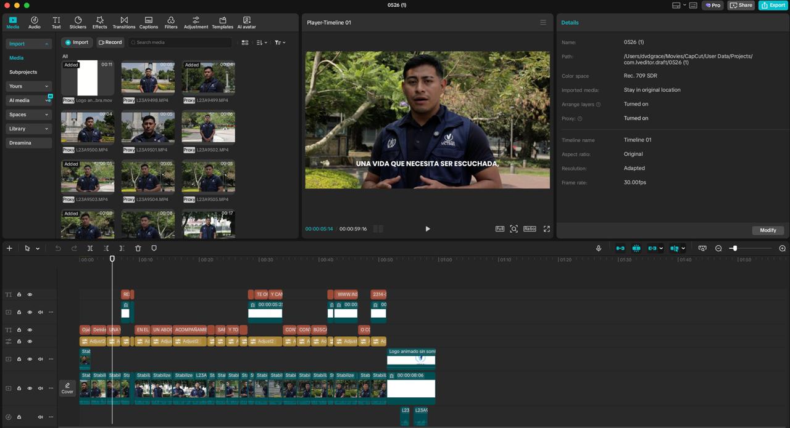Toggle Full quality preview button
Image resolution: width=790 pixels, height=428 pixels.
500,228
